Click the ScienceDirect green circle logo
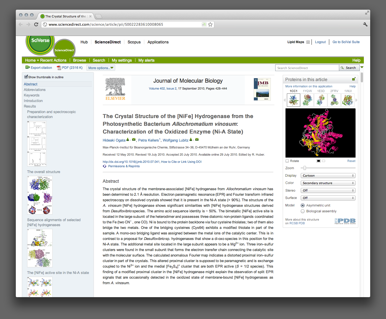Image resolution: width=386 pixels, height=319 pixels. 64,48
